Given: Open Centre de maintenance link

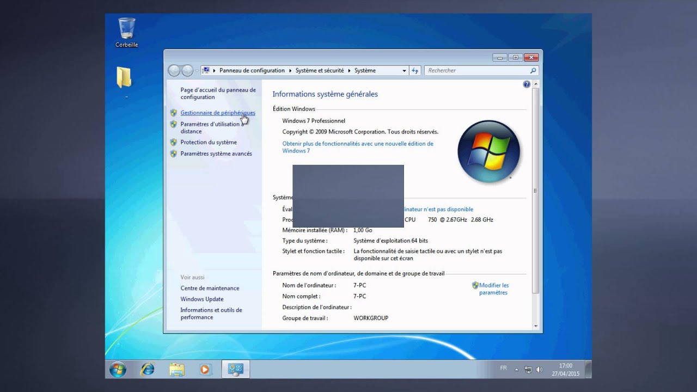Looking at the screenshot, I should coord(210,288).
